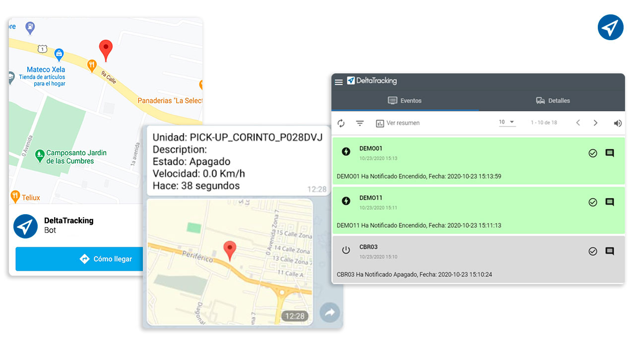Mark DEMO11 event as checked
Viewport: 635px width, 357px height.
(x=593, y=202)
